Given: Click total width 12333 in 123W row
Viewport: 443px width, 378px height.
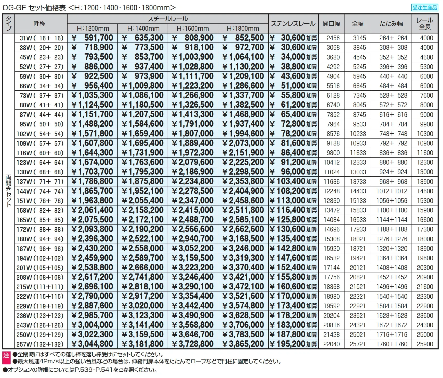Looking at the screenshot, I should [358, 162].
